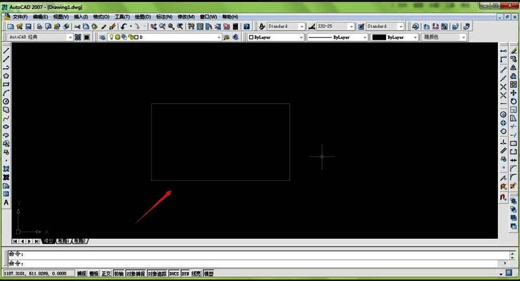The image size is (520, 281).
Task: Select the Hatch tool in draw toolbar
Action: click(x=6, y=169)
